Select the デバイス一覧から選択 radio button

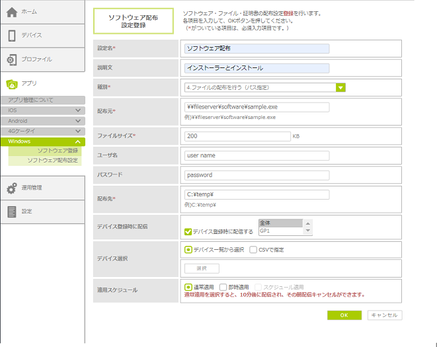[x=188, y=250]
